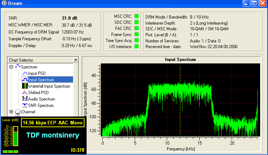
Task: Click the Audio Spectrum chart icon
Action: pos(25,99)
